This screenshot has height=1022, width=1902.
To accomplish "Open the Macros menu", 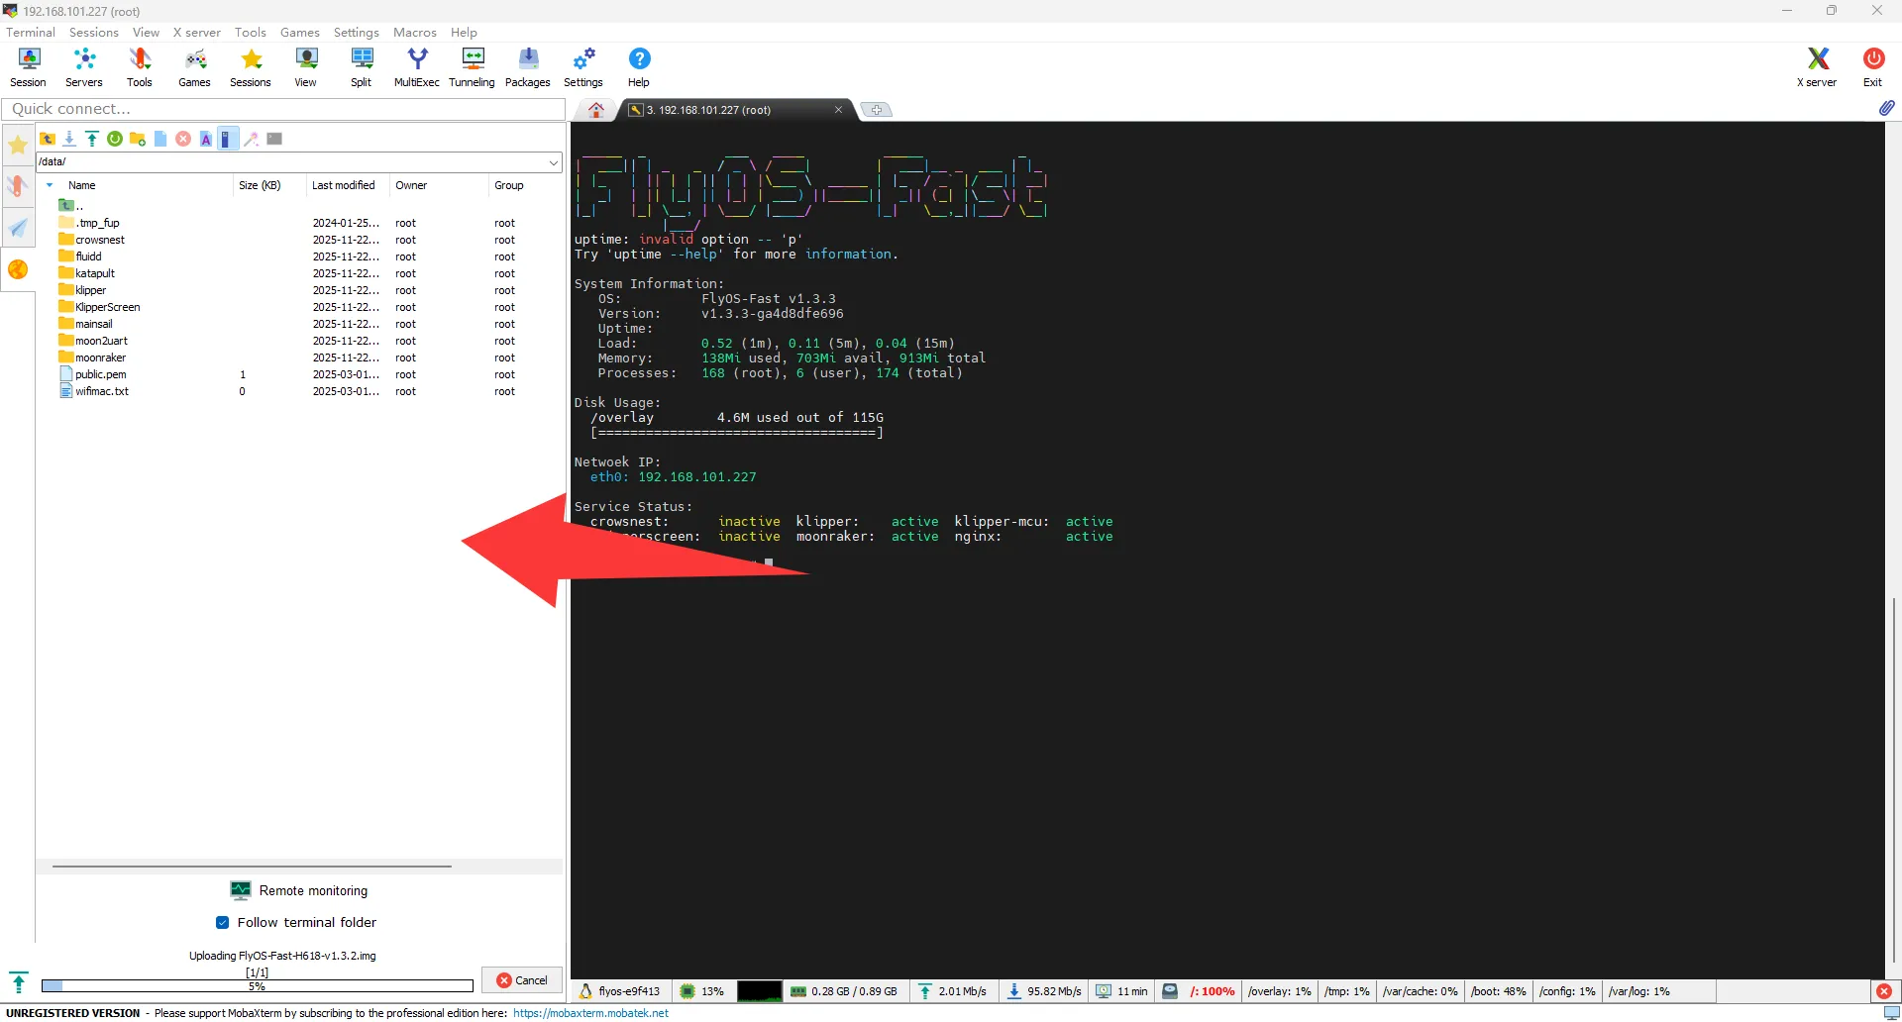I will pos(414,32).
